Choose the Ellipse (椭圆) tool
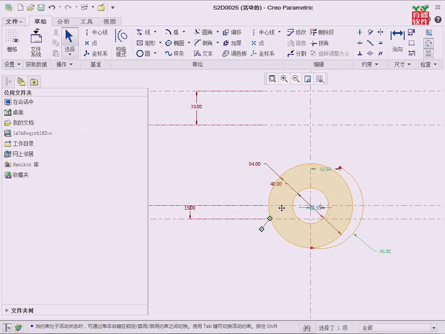Image resolution: width=445 pixels, height=334 pixels. (175, 43)
